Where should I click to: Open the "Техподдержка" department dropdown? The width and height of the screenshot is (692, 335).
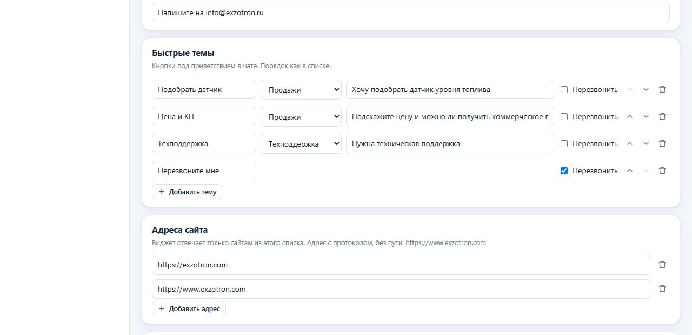[x=301, y=144]
